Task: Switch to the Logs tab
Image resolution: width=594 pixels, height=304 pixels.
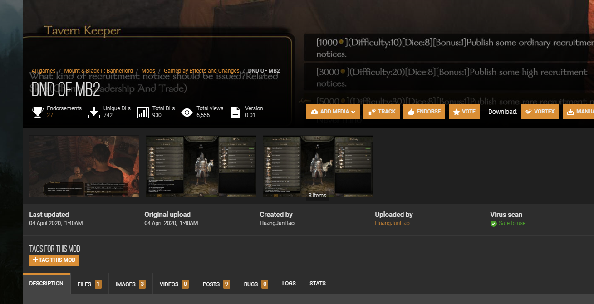Action: pyautogui.click(x=289, y=284)
